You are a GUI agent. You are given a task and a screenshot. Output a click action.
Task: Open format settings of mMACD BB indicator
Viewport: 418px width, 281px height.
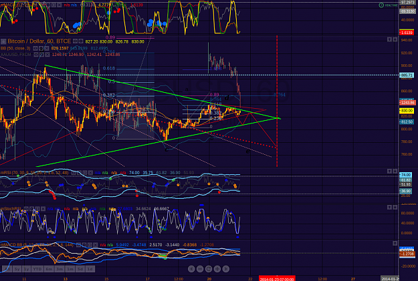(84, 245)
